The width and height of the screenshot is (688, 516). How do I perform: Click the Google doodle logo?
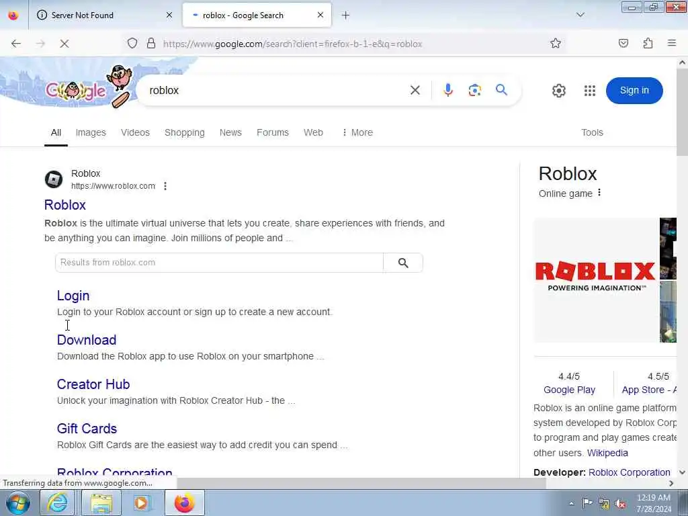click(x=88, y=87)
